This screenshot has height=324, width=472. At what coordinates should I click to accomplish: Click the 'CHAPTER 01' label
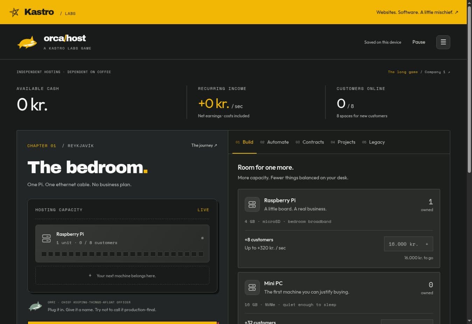42,146
